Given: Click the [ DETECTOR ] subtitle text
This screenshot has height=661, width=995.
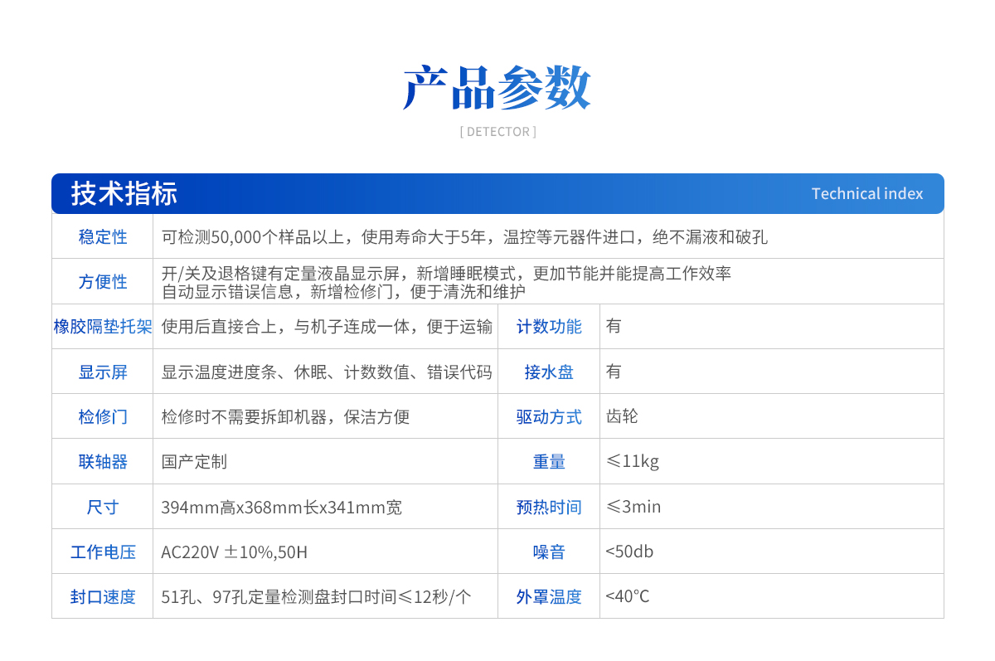Looking at the screenshot, I should click(498, 132).
